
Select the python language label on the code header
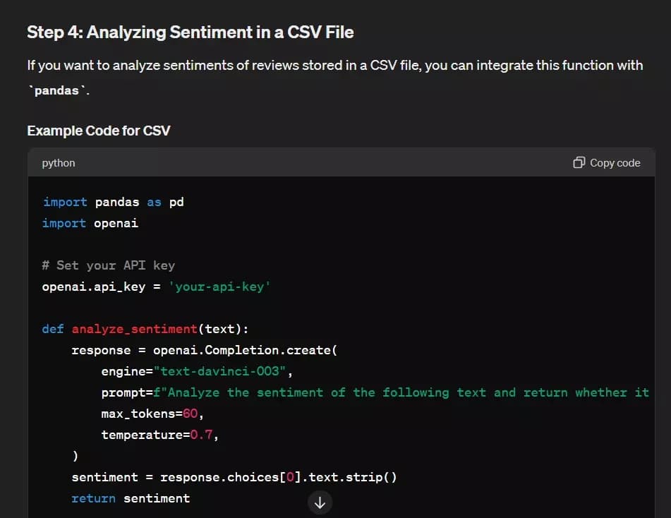click(58, 163)
